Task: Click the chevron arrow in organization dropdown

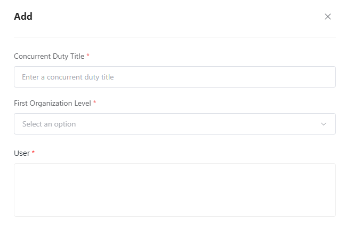Action: tap(324, 124)
